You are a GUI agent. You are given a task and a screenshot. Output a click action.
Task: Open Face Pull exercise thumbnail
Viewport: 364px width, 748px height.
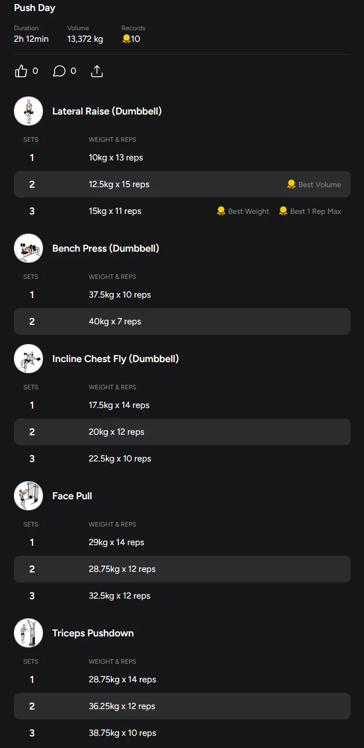click(28, 496)
